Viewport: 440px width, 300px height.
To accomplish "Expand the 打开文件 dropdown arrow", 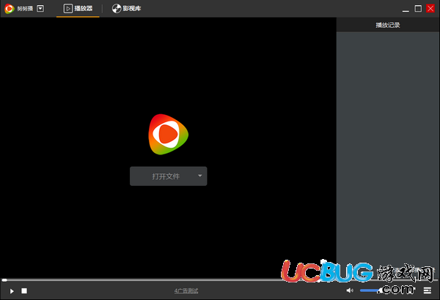I will pyautogui.click(x=199, y=176).
